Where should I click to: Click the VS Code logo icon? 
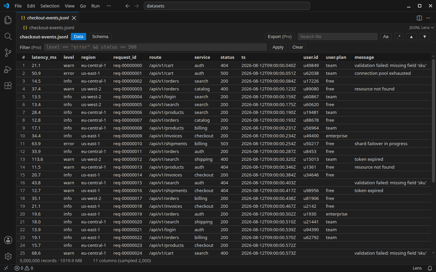[6, 6]
